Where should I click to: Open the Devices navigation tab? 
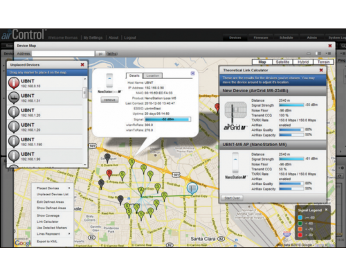tap(235, 37)
